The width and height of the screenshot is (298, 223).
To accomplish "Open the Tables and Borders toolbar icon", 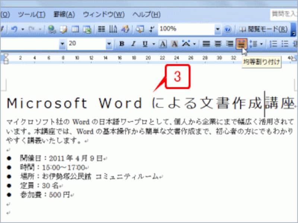I will pyautogui.click(x=63, y=29).
